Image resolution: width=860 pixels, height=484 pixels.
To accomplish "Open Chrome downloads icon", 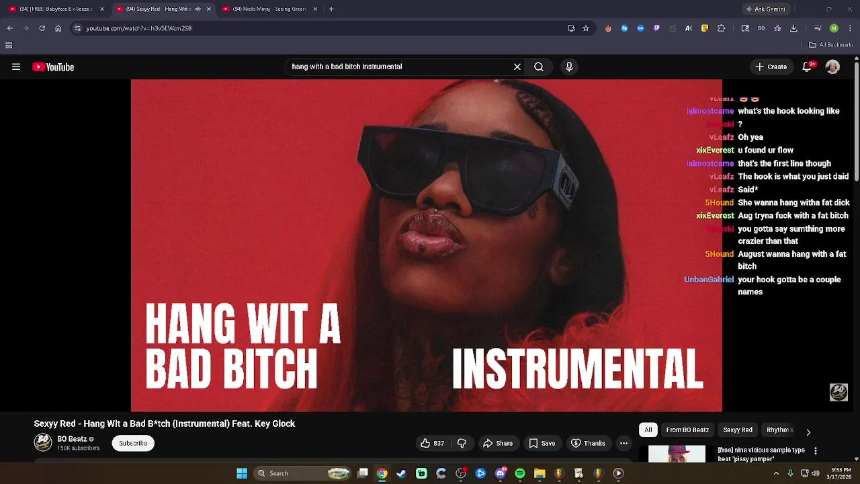I will (793, 28).
